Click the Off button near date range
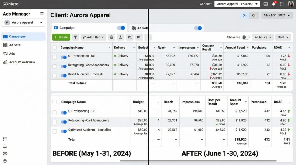296x165 pixels. pos(254,16)
